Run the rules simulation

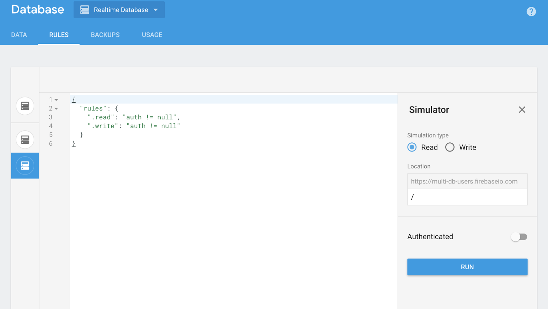(467, 267)
